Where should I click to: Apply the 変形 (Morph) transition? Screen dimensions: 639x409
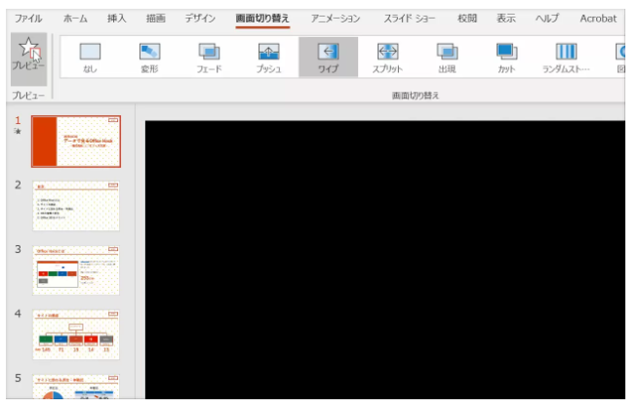(x=149, y=58)
